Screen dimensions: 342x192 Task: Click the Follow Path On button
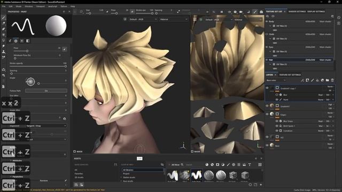point(46,91)
